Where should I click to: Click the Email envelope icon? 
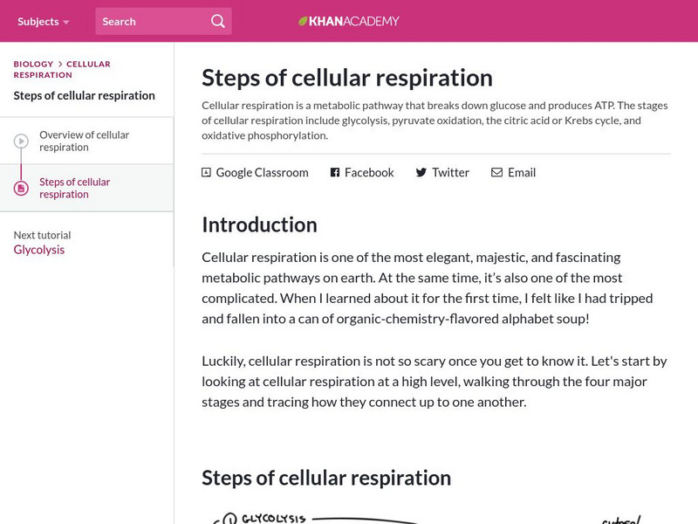(x=496, y=173)
